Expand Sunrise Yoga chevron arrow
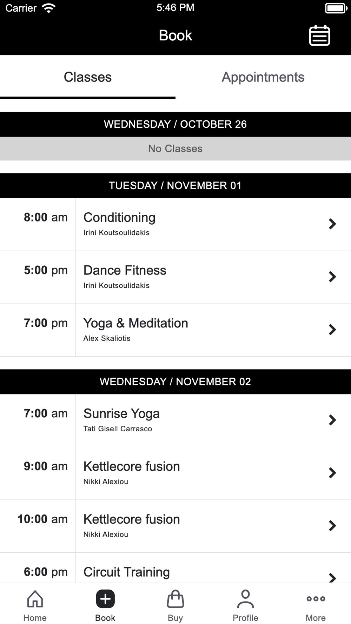The width and height of the screenshot is (351, 624). click(332, 420)
